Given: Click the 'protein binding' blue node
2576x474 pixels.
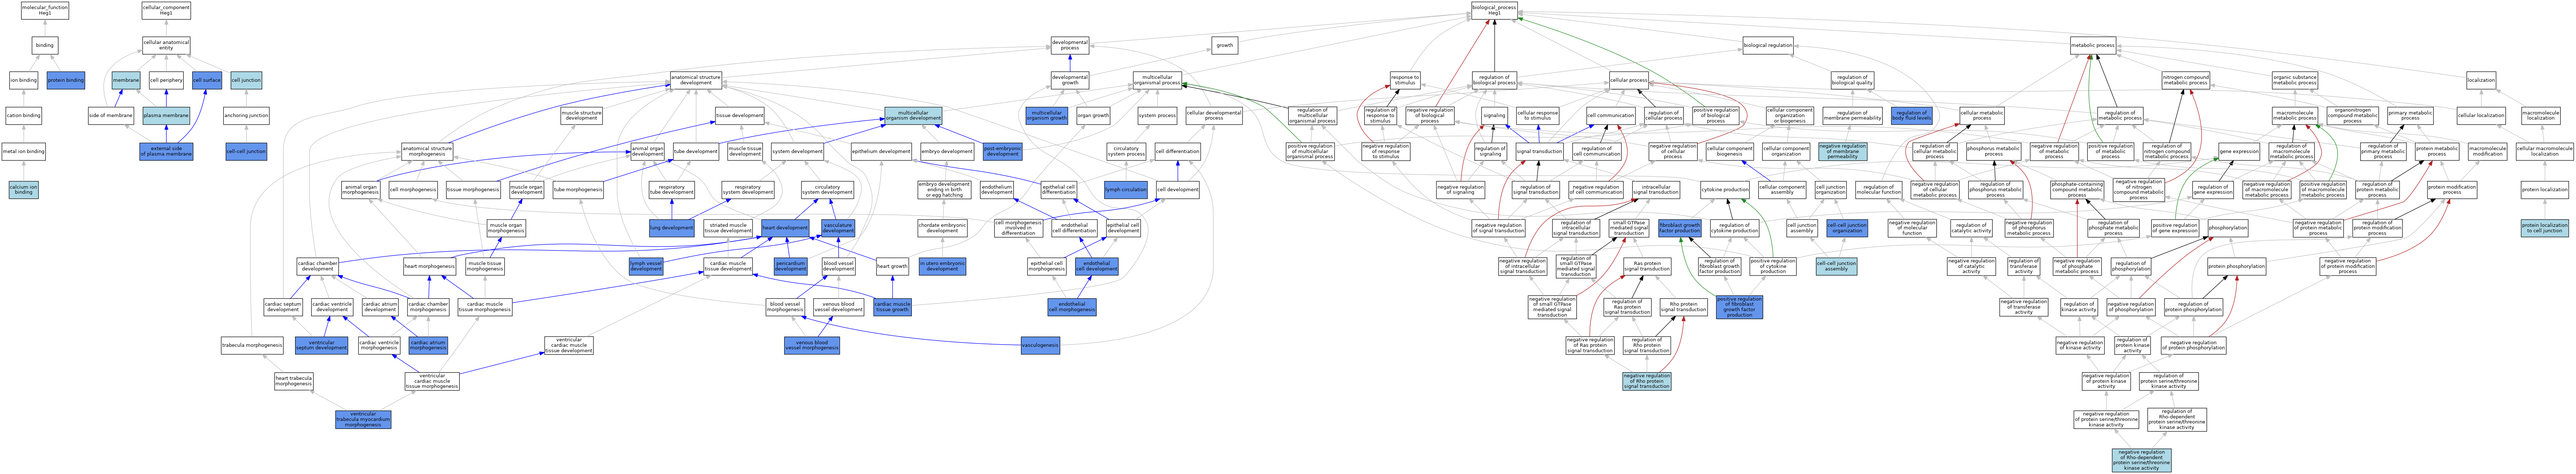Looking at the screenshot, I should tap(66, 80).
